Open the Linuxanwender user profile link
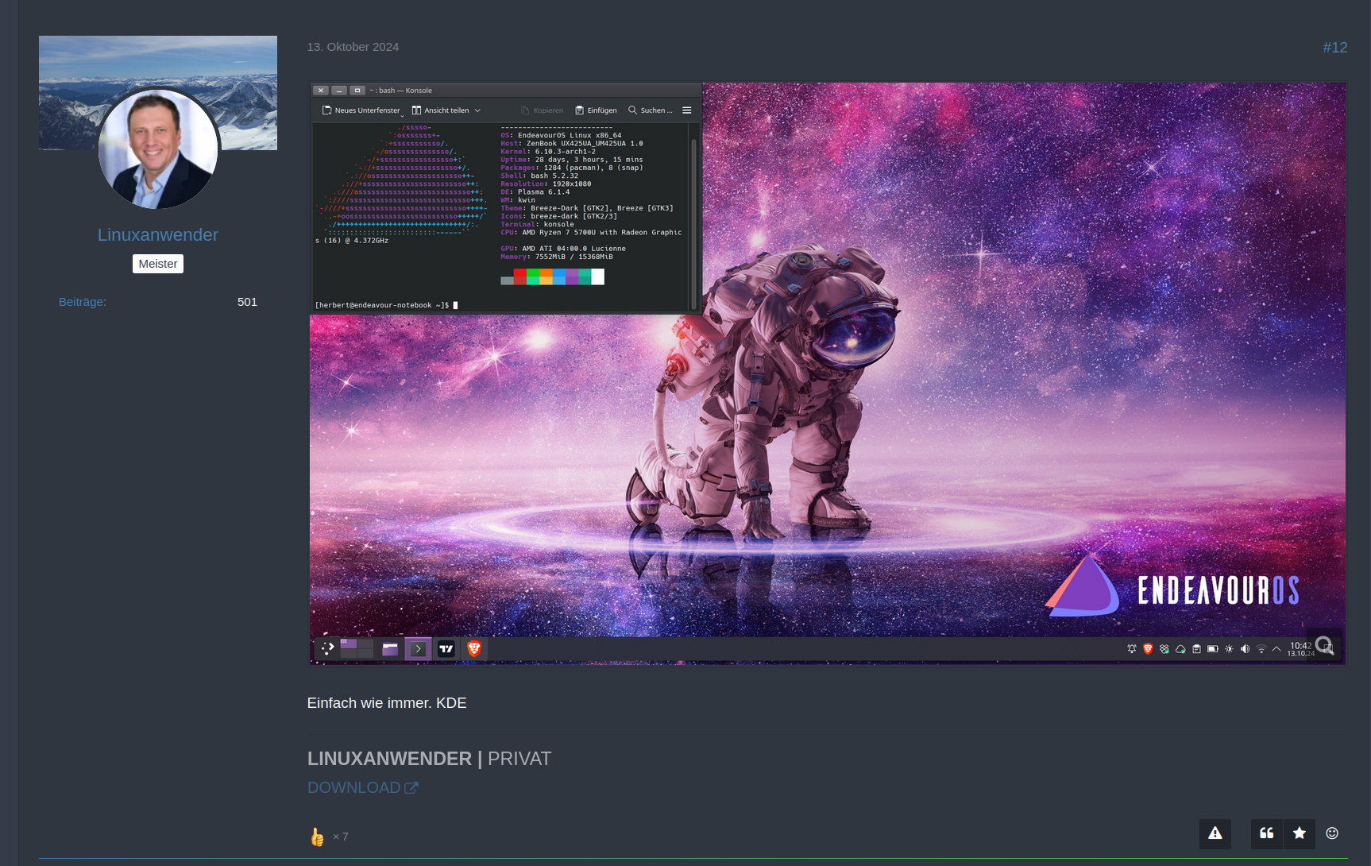1371x866 pixels. pos(158,235)
